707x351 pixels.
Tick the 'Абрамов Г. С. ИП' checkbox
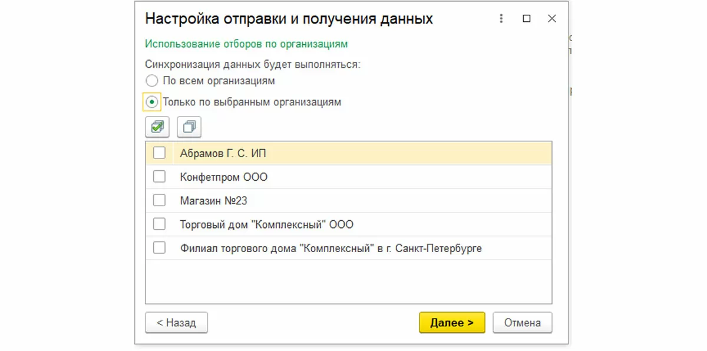click(x=159, y=153)
